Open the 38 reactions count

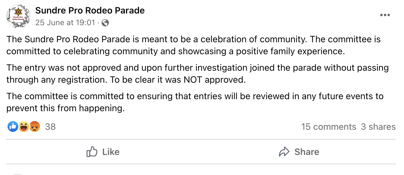50,127
